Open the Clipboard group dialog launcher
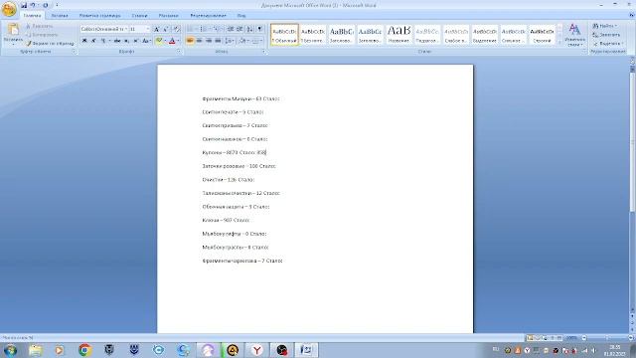The width and height of the screenshot is (636, 358). (x=74, y=52)
